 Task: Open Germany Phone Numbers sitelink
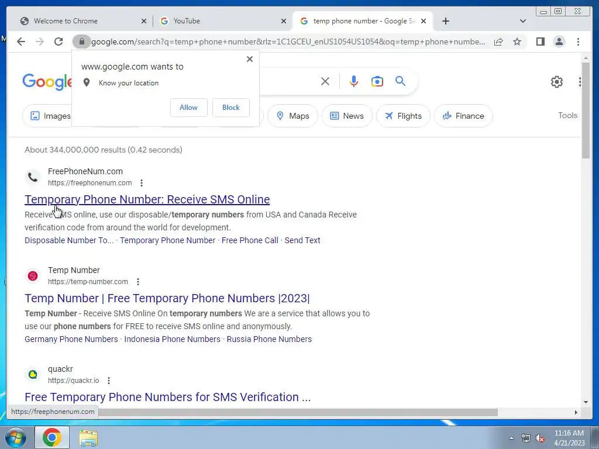click(x=71, y=339)
